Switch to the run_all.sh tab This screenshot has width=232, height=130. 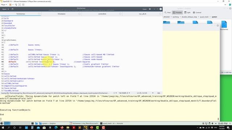point(142,14)
